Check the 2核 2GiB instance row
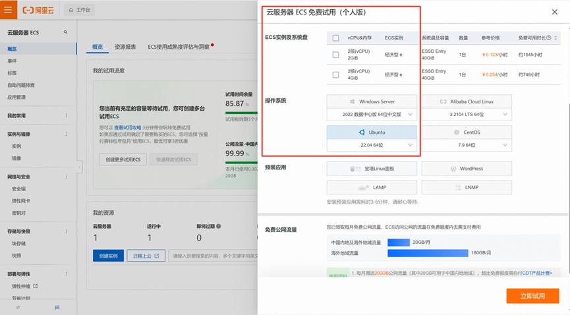This screenshot has height=315, width=570. (x=335, y=55)
